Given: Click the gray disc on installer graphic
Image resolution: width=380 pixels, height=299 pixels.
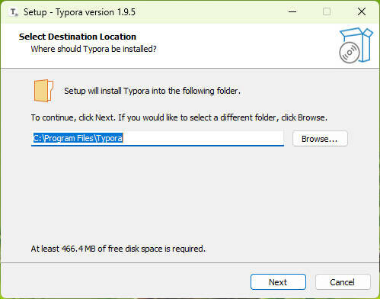Looking at the screenshot, I should [x=350, y=53].
